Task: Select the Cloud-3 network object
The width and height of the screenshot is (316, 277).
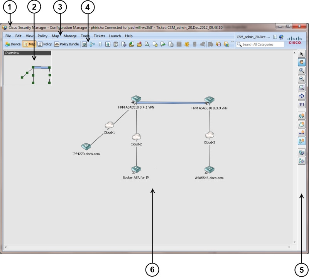Action: [x=210, y=135]
